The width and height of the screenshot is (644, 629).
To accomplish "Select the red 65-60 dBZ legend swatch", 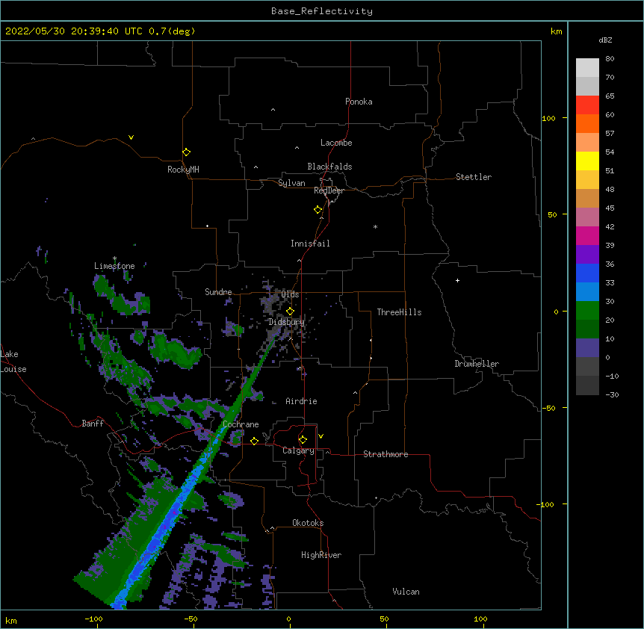I will point(587,105).
